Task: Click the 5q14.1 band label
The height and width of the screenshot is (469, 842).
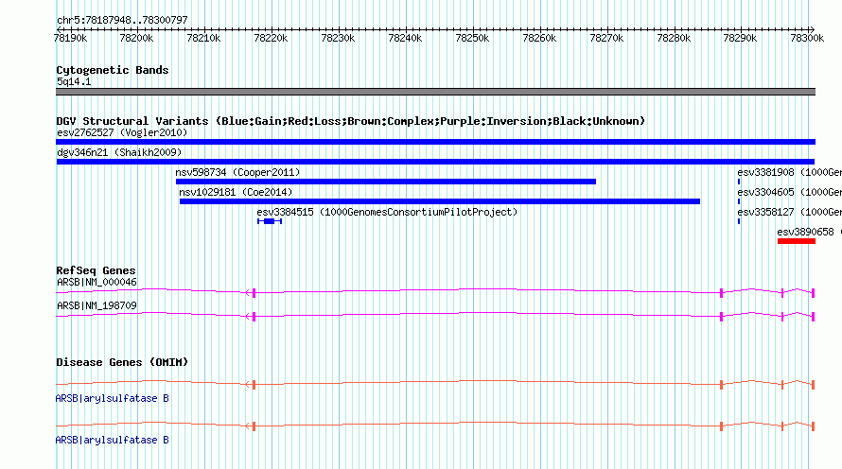Action: pyautogui.click(x=74, y=81)
